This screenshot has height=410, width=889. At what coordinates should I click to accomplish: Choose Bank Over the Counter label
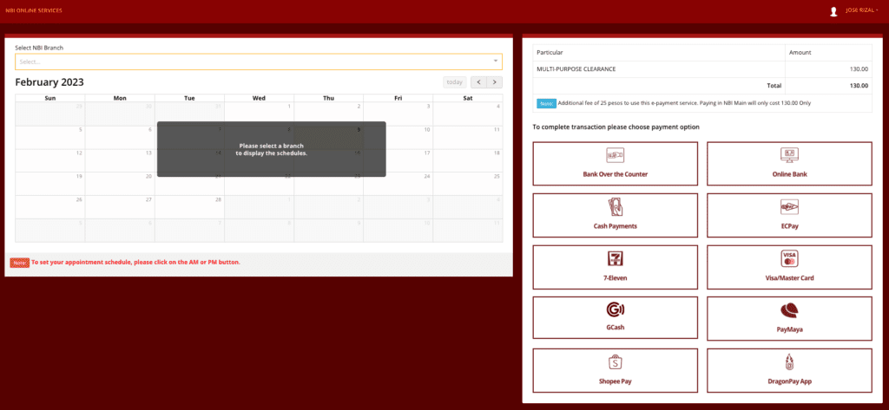click(x=616, y=174)
